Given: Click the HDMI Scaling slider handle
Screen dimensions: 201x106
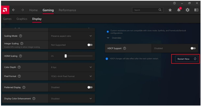Looking at the screenshot, I should point(66,56).
